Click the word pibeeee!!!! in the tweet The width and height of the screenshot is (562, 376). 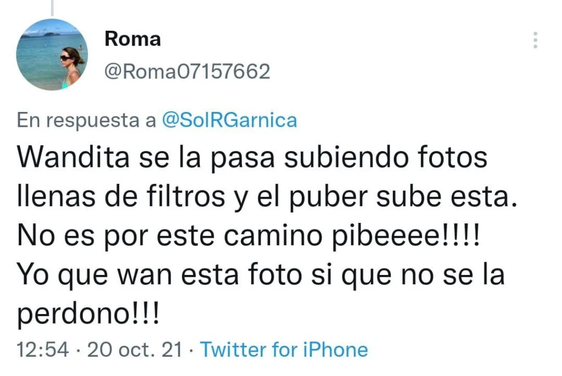(x=406, y=237)
